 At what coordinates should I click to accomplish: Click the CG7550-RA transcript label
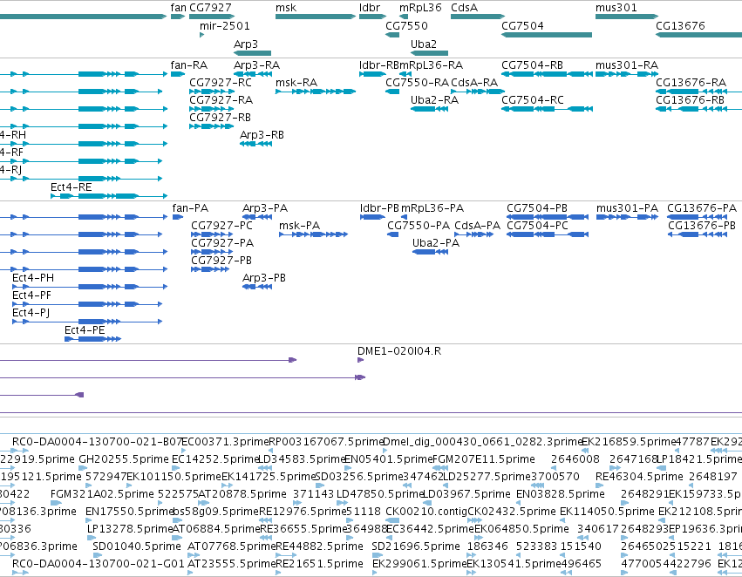(x=417, y=82)
